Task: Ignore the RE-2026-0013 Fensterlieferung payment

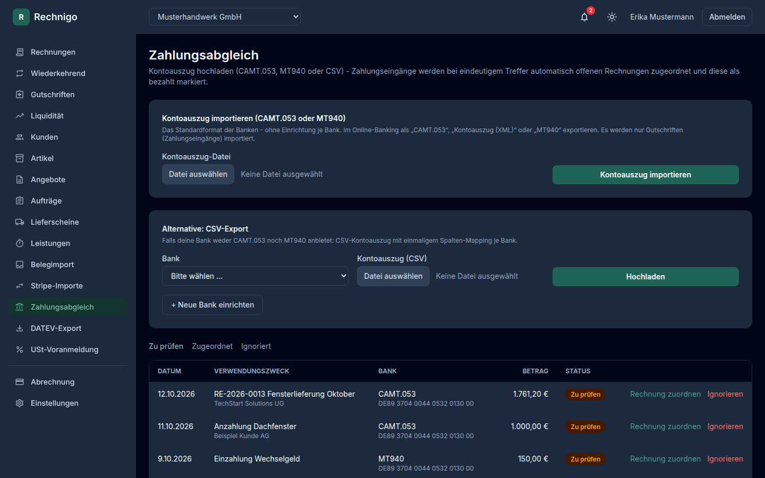Action: (725, 394)
